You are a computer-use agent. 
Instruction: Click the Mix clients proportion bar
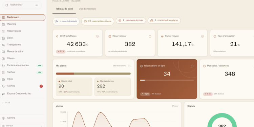(x=93, y=73)
